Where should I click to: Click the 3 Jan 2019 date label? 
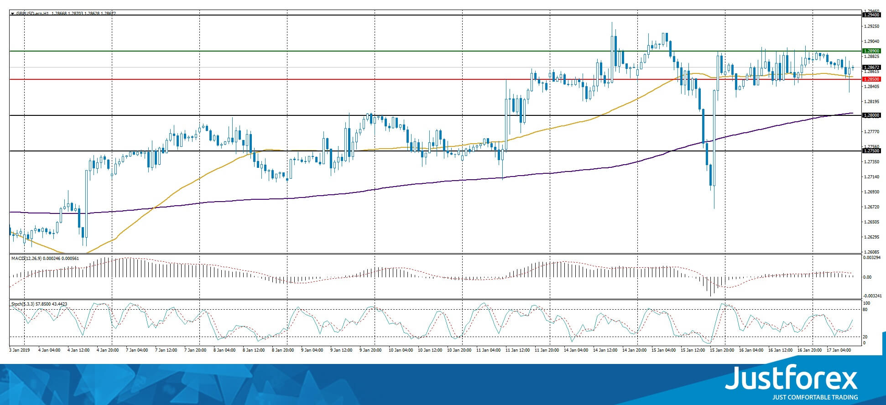click(19, 350)
